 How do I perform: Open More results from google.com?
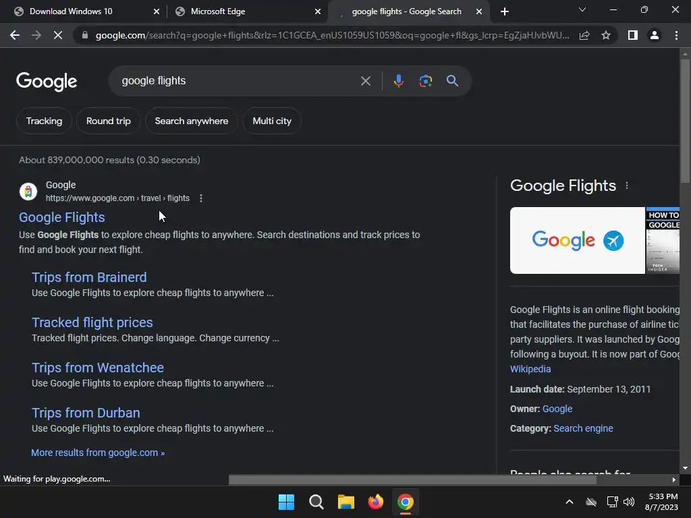98,453
